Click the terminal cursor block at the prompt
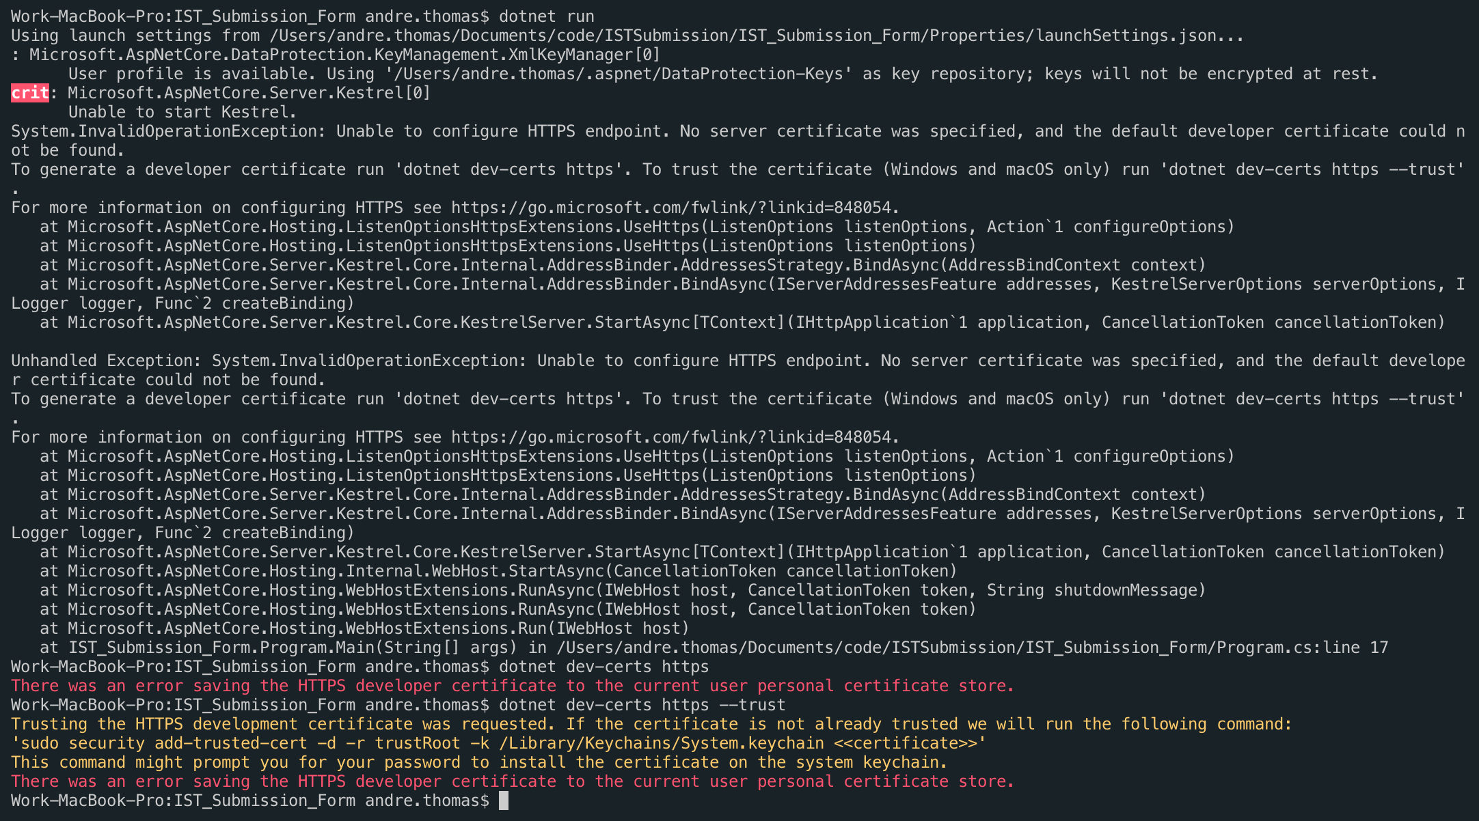This screenshot has width=1479, height=821. click(x=504, y=801)
